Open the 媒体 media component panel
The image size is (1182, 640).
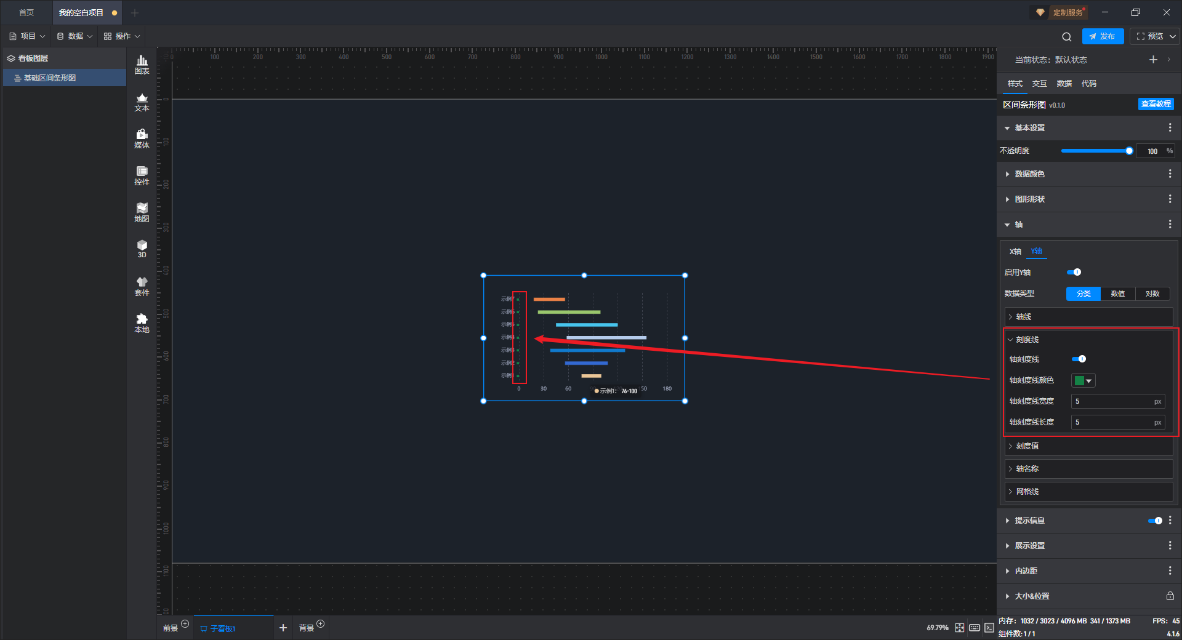click(142, 138)
